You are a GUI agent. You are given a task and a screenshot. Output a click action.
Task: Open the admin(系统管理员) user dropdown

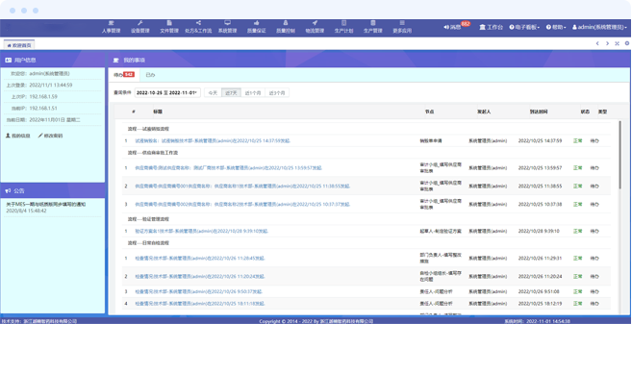tap(599, 27)
